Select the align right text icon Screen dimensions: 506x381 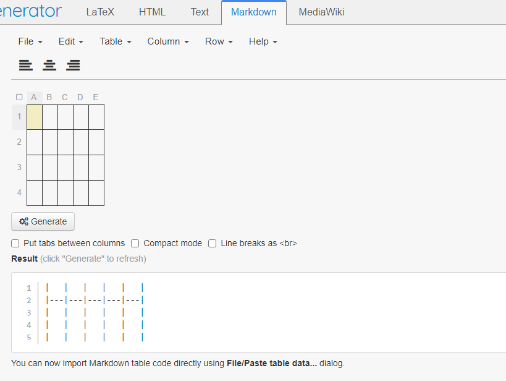point(73,65)
